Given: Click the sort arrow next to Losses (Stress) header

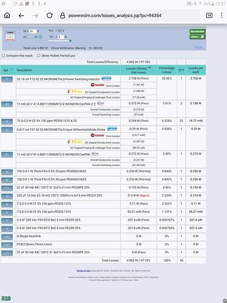Looking at the screenshot, I should (150, 68).
